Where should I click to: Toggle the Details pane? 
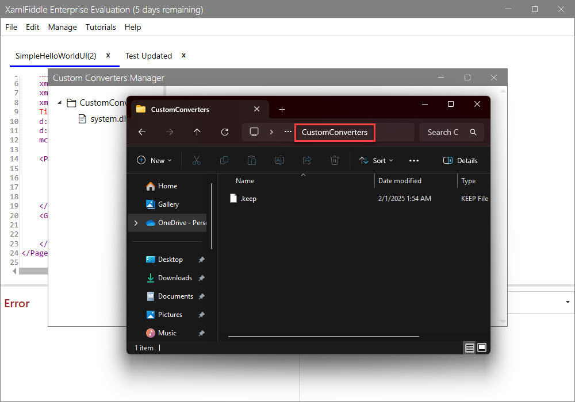pos(460,160)
